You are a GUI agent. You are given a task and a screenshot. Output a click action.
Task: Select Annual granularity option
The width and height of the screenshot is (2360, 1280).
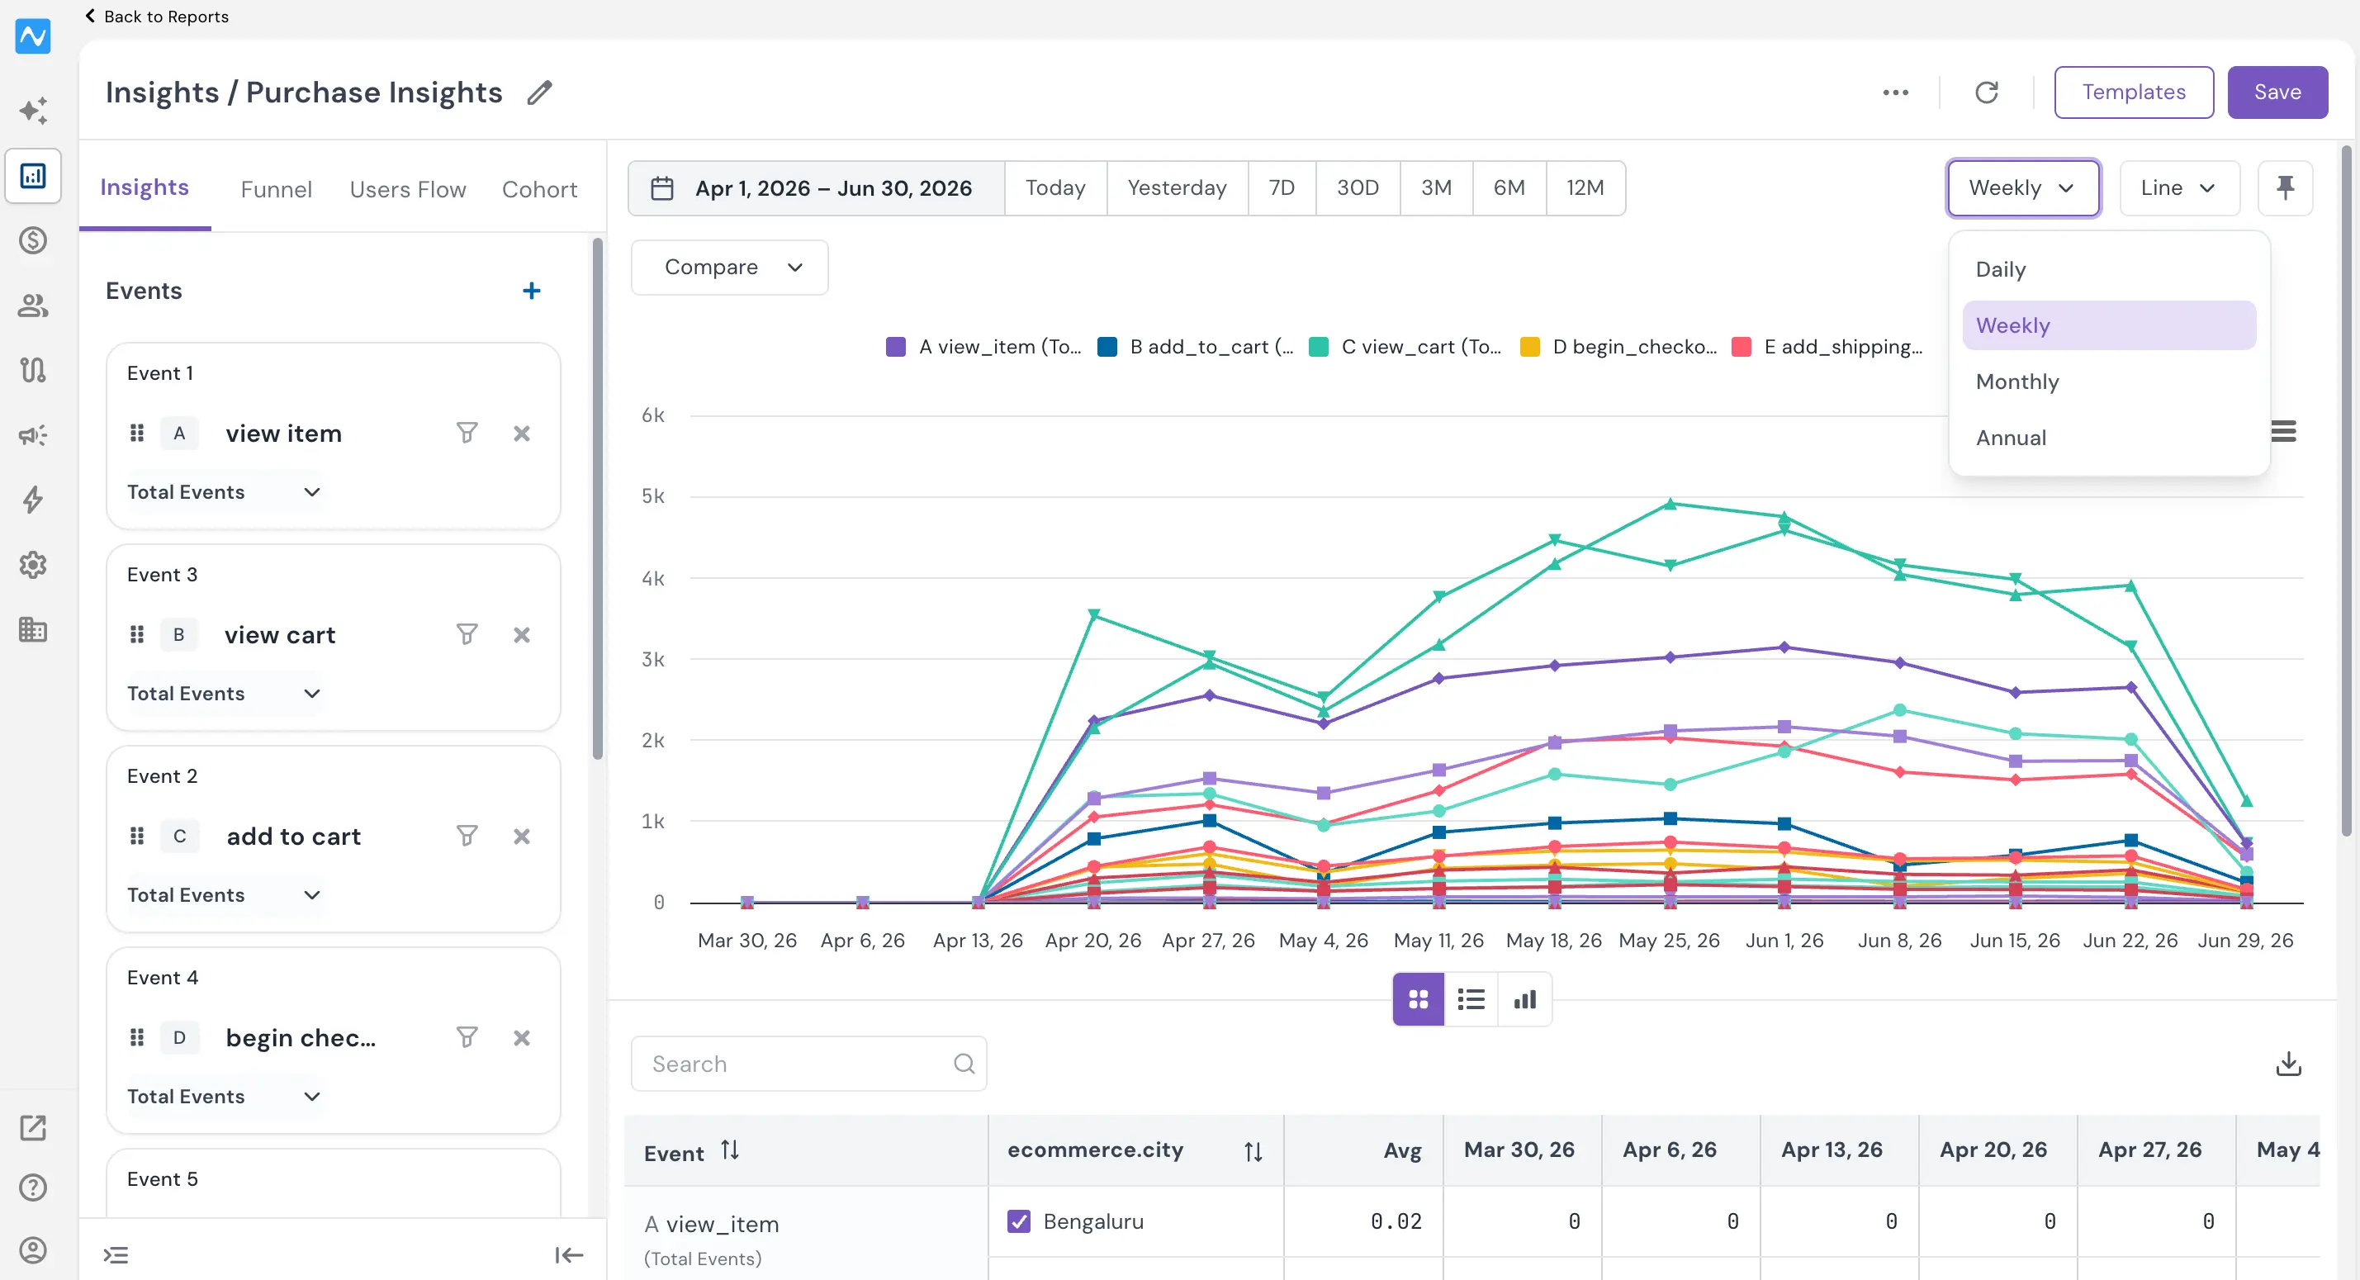[2109, 438]
